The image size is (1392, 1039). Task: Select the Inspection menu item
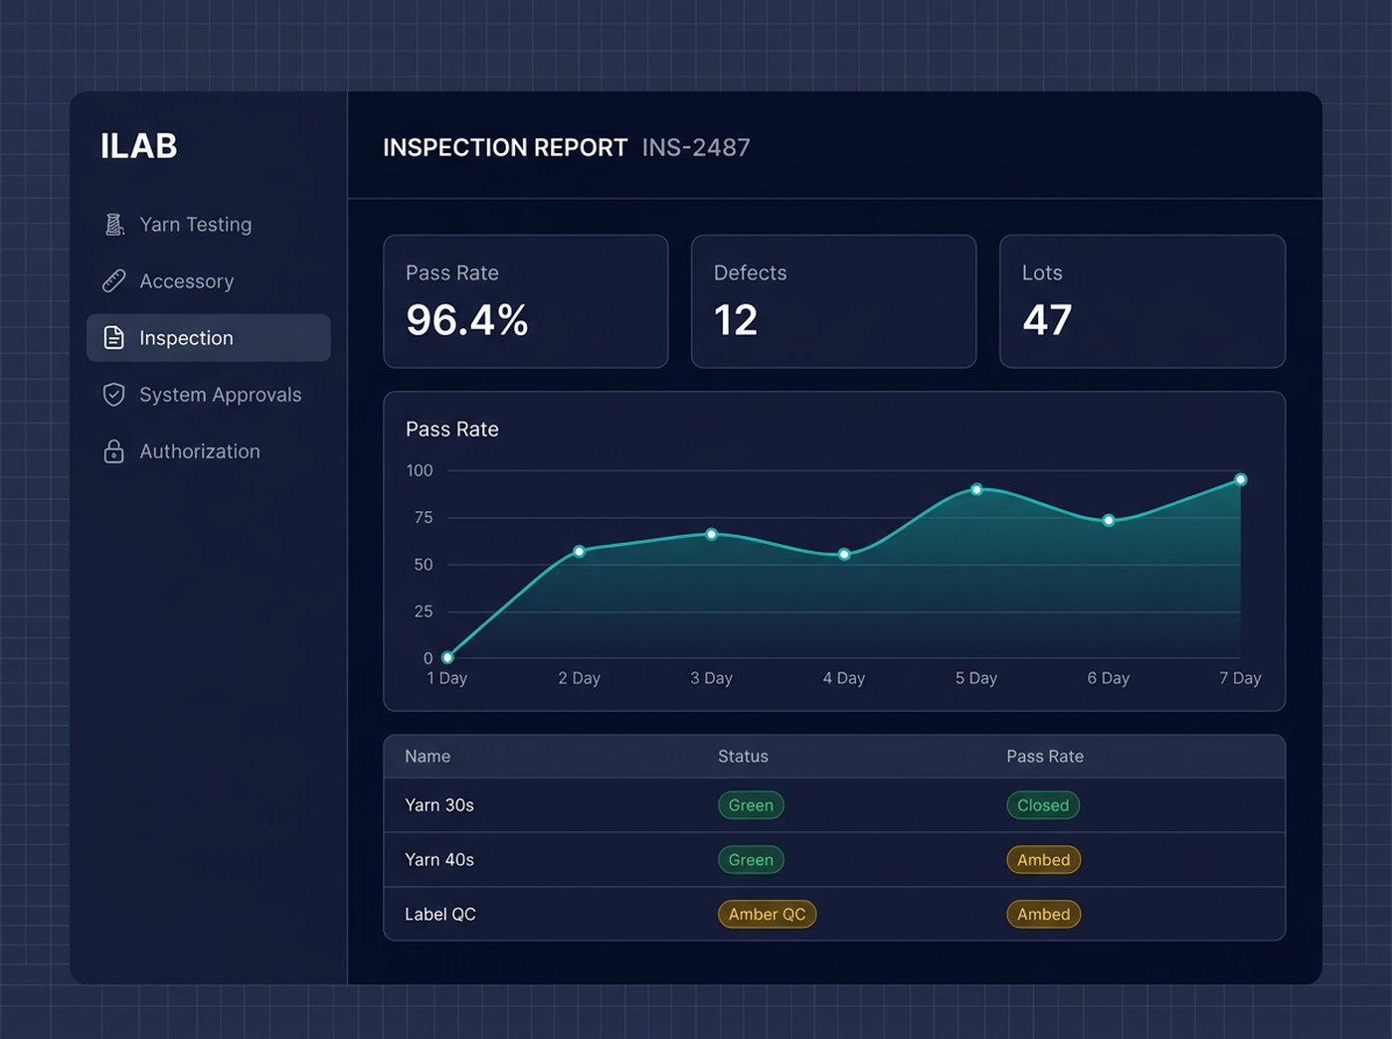click(209, 338)
